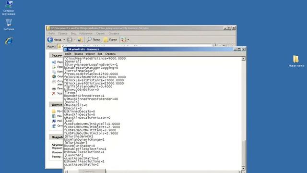
Task: Go up one folder level in Explorer
Action: 80,39
